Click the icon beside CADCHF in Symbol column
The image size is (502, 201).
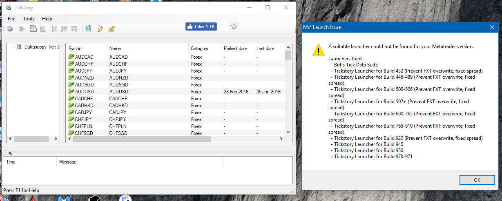[71, 99]
